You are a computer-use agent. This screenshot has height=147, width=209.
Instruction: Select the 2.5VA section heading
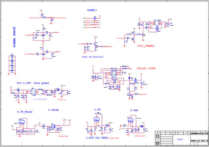[134, 110]
